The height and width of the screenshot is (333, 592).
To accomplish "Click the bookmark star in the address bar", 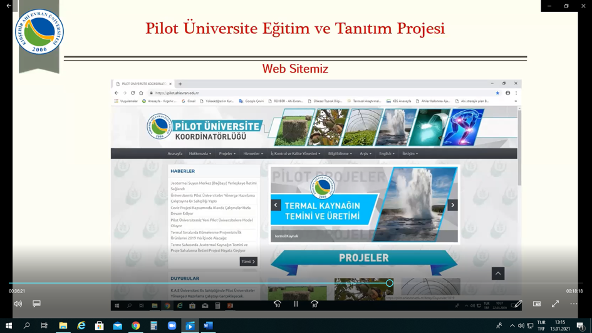I will [497, 93].
